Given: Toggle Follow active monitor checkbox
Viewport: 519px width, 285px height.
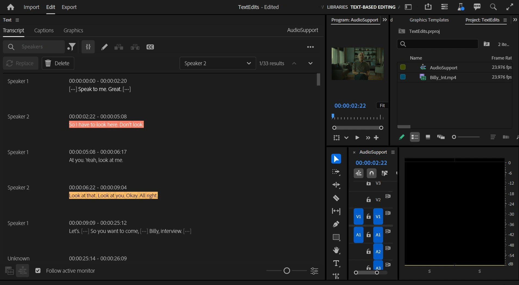Looking at the screenshot, I should point(38,271).
